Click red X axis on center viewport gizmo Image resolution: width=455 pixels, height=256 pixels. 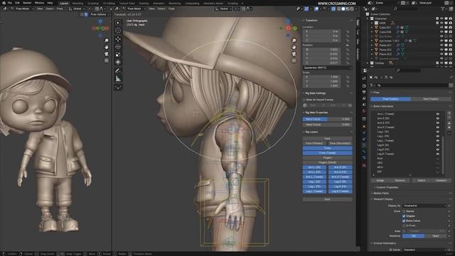click(288, 28)
